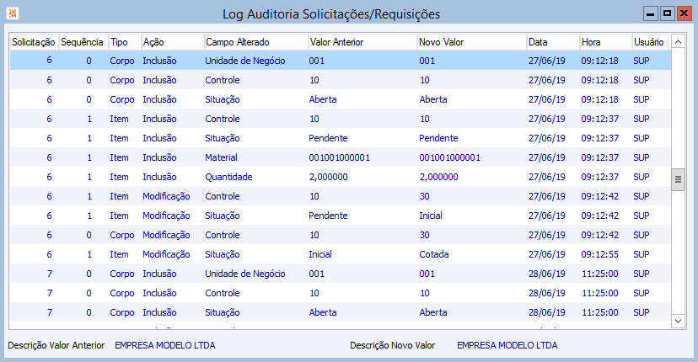This screenshot has width=698, height=362.
Task: Maximize the Log Auditoria window
Action: 668,13
